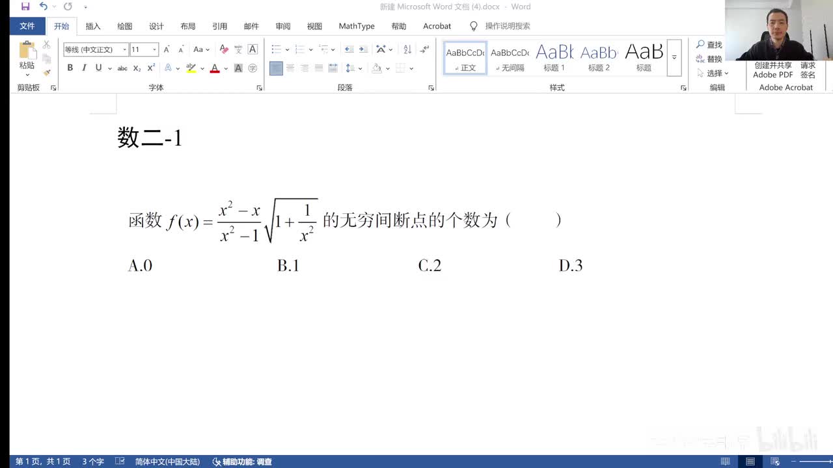Open the Font dialog launcher in 字体 group
Viewport: 833px width, 468px height.
coord(259,88)
